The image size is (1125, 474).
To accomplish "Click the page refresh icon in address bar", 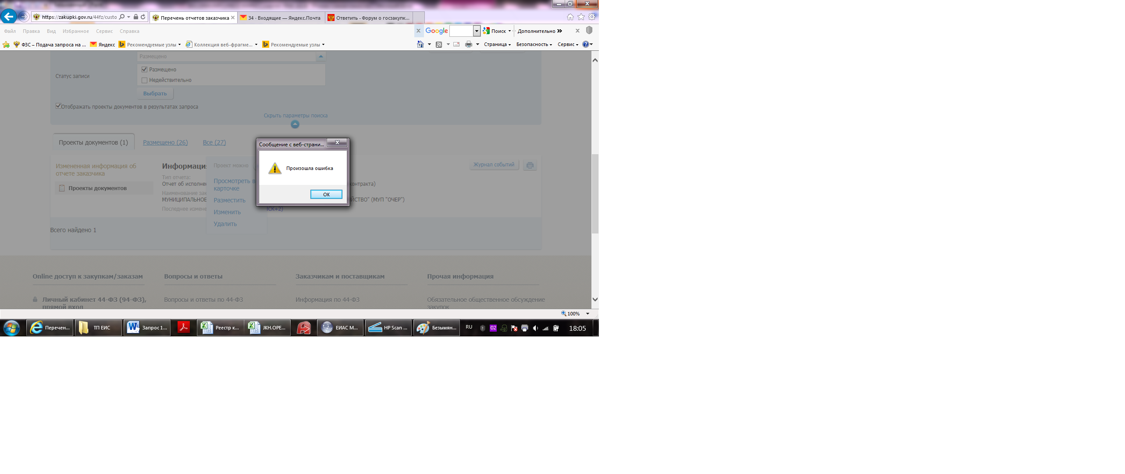I will [143, 17].
